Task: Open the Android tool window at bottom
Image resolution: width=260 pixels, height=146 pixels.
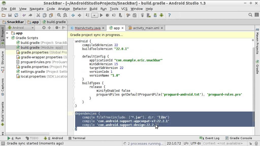Action: tap(53, 138)
